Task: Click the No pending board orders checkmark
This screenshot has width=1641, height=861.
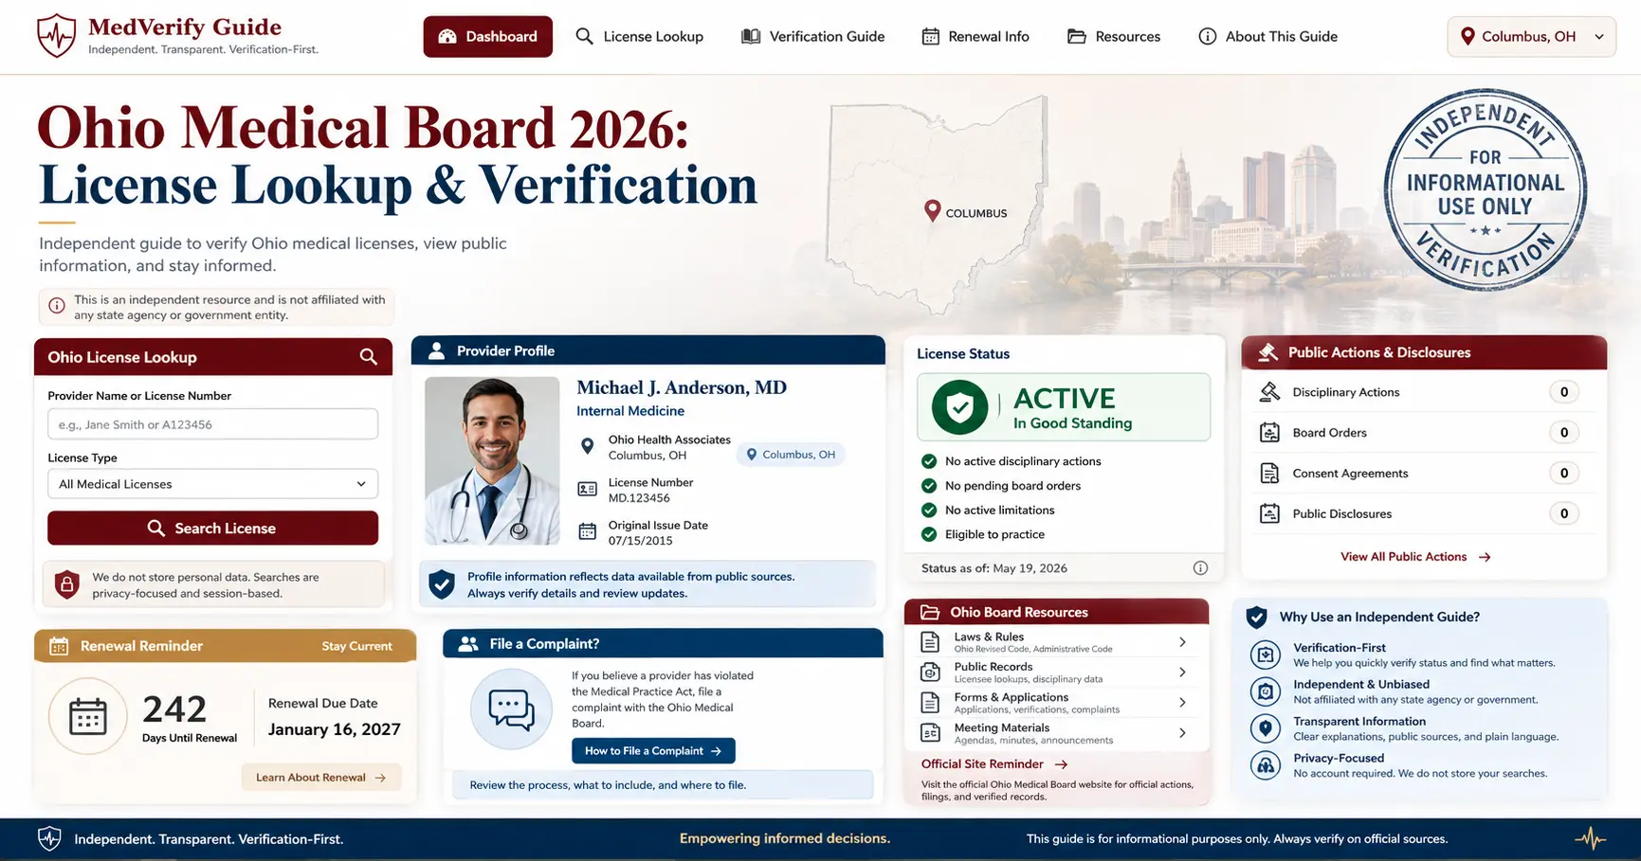Action: pyautogui.click(x=929, y=486)
